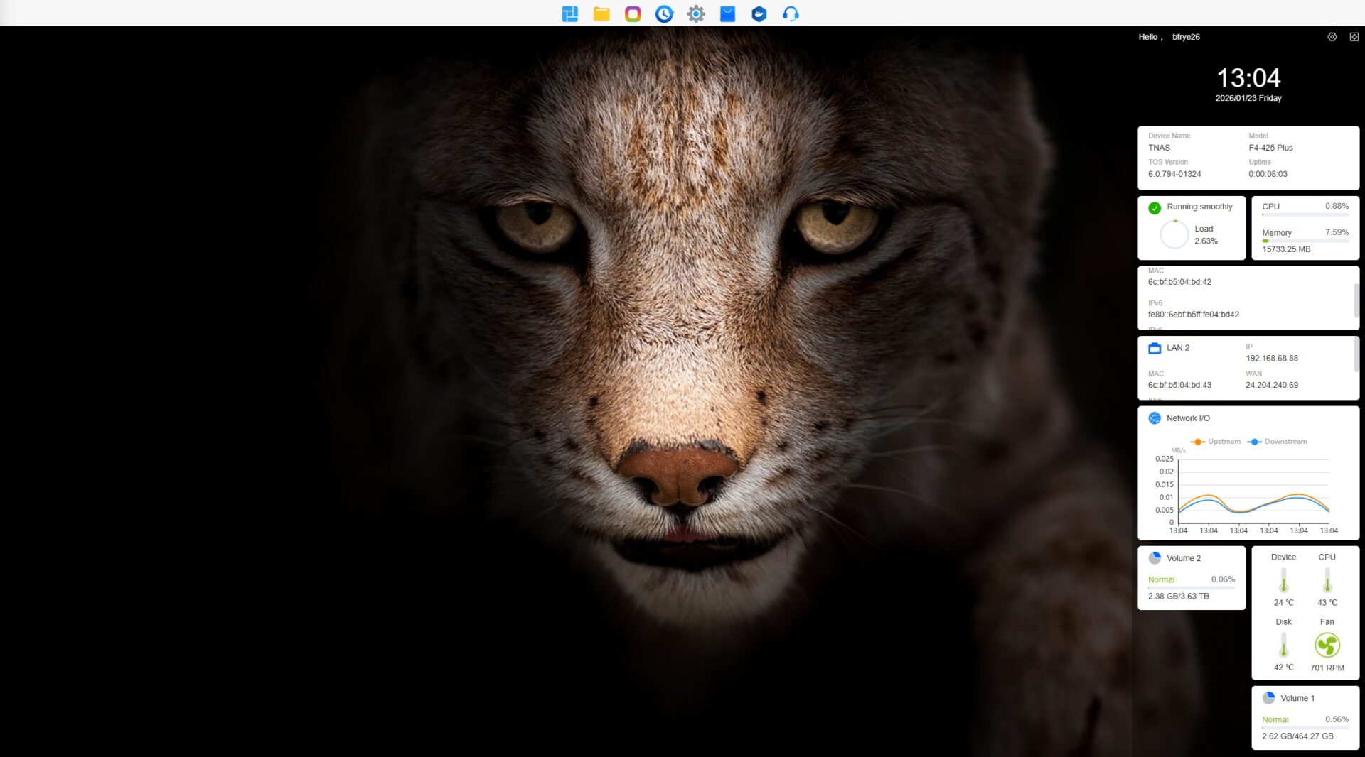Open widget settings gear beside the username
This screenshot has height=757, width=1365.
[x=1332, y=37]
